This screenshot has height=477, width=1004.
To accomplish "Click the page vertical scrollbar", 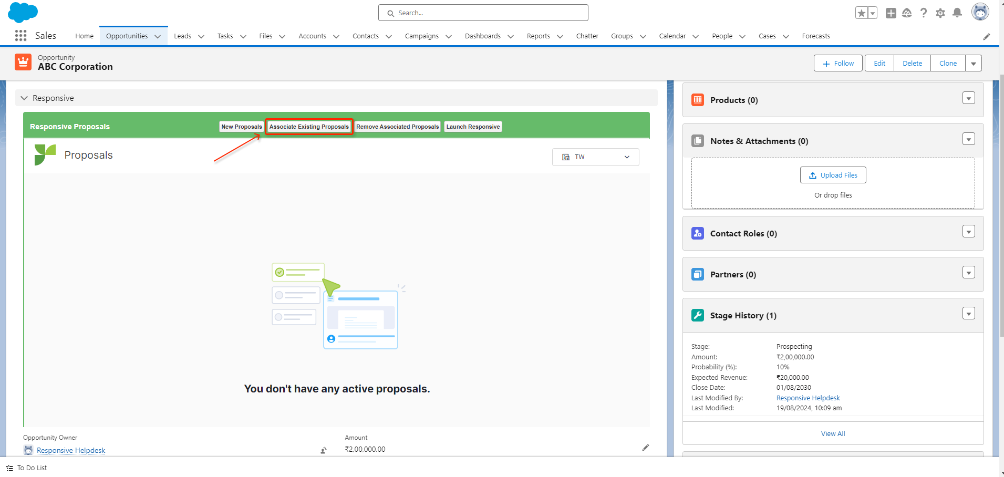I will click(1001, 205).
